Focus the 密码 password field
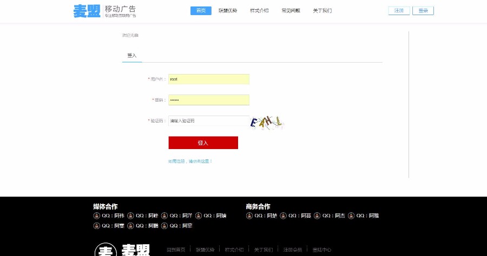The width and height of the screenshot is (487, 256). [209, 100]
